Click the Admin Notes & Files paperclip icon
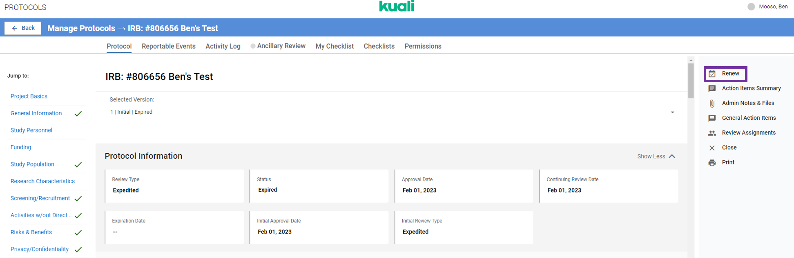The width and height of the screenshot is (794, 258). pyautogui.click(x=712, y=103)
